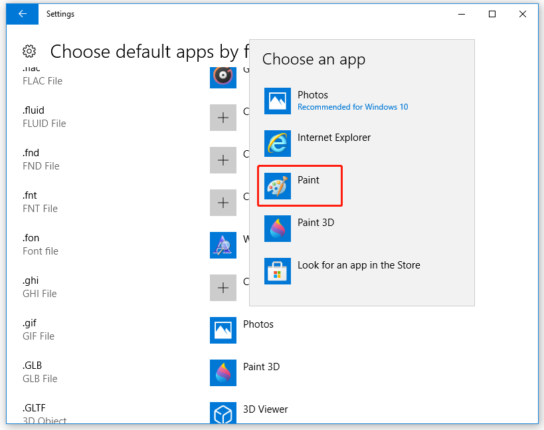Image resolution: width=544 pixels, height=430 pixels.
Task: Choose a default for .fnt plus button
Action: pyautogui.click(x=223, y=203)
